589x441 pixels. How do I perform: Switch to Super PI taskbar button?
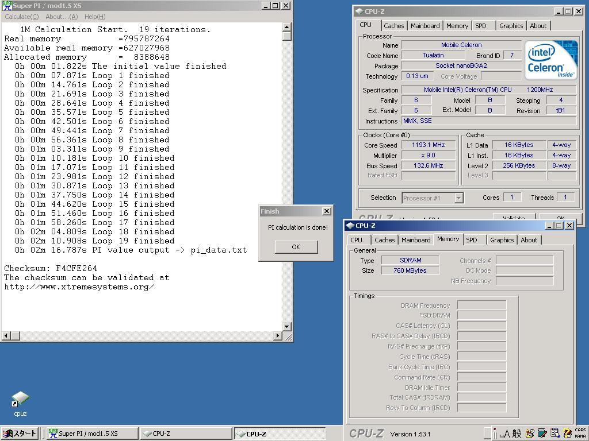(93, 434)
